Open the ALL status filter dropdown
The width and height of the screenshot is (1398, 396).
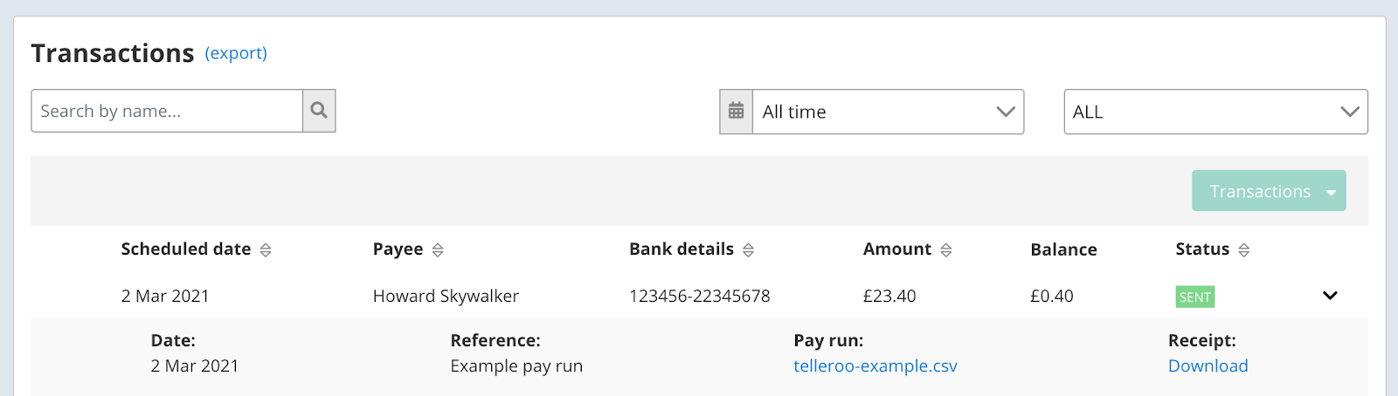1215,112
